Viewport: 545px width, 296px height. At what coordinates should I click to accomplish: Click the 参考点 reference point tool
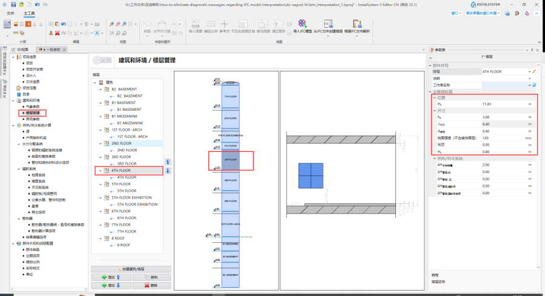[x=225, y=25]
